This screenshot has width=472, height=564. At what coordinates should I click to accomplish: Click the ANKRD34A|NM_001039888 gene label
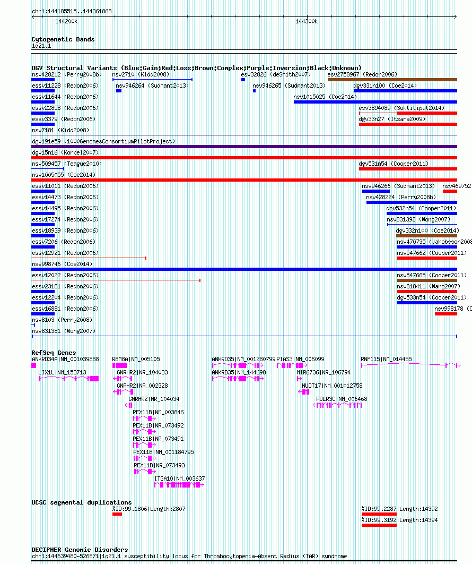[65, 359]
